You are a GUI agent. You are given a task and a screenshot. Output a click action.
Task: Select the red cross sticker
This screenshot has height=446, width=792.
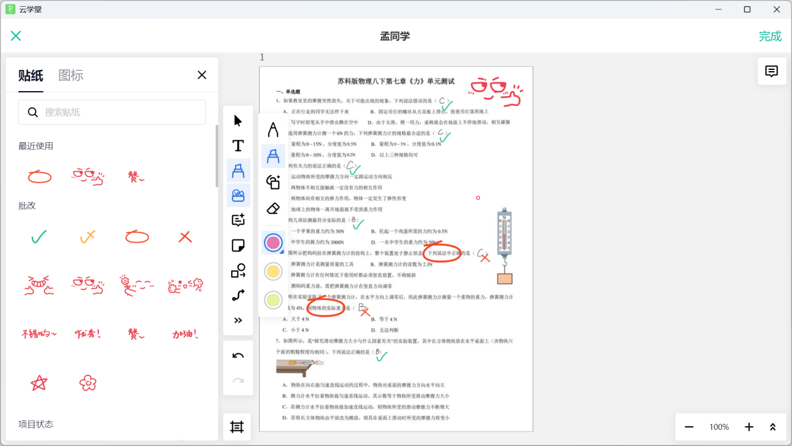point(185,236)
